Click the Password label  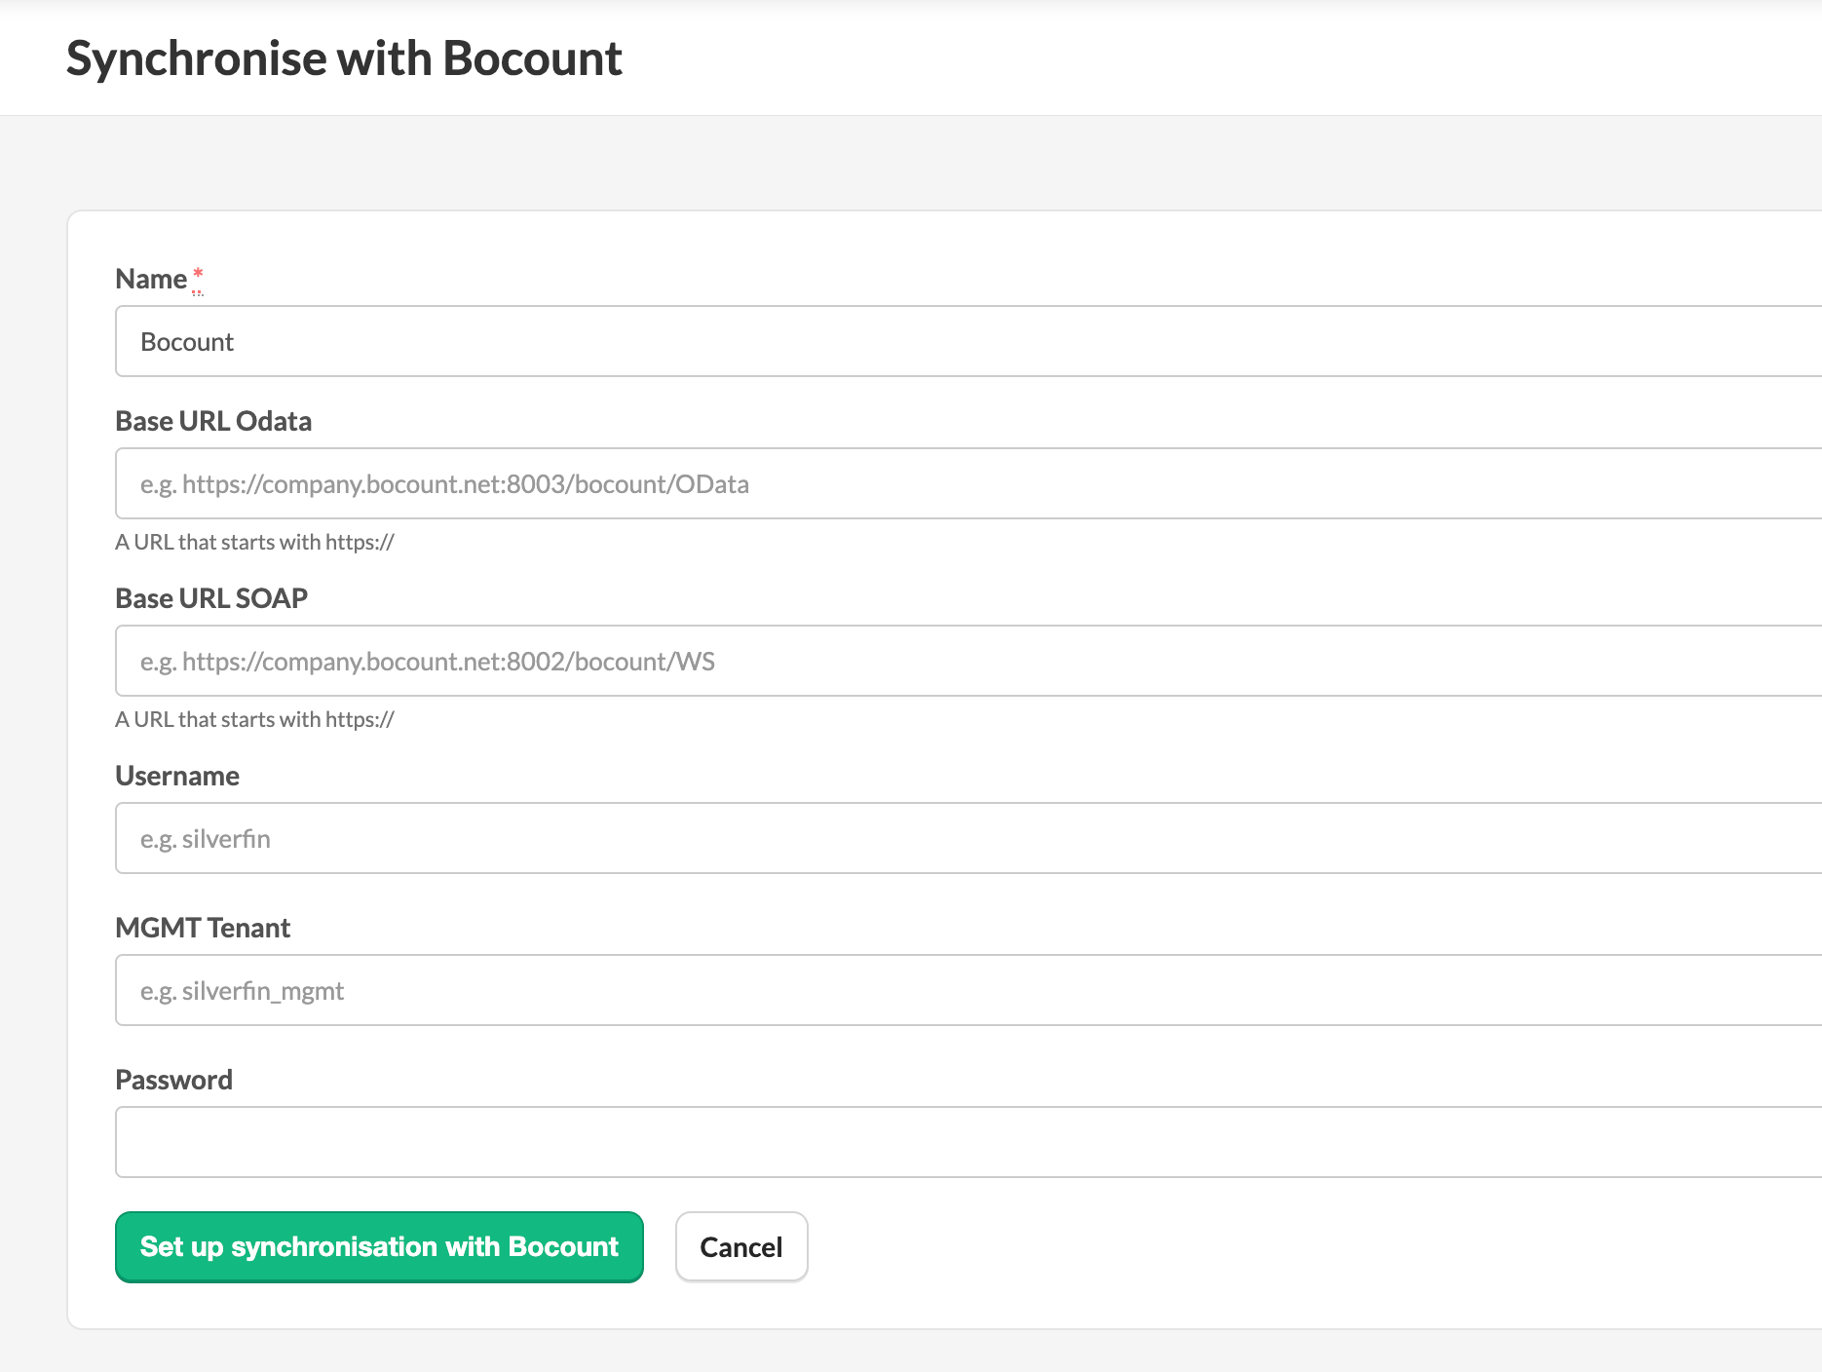pos(174,1080)
